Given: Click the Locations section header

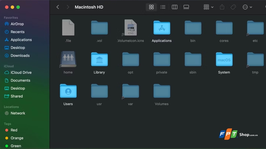Looking at the screenshot, I should tap(11, 107).
